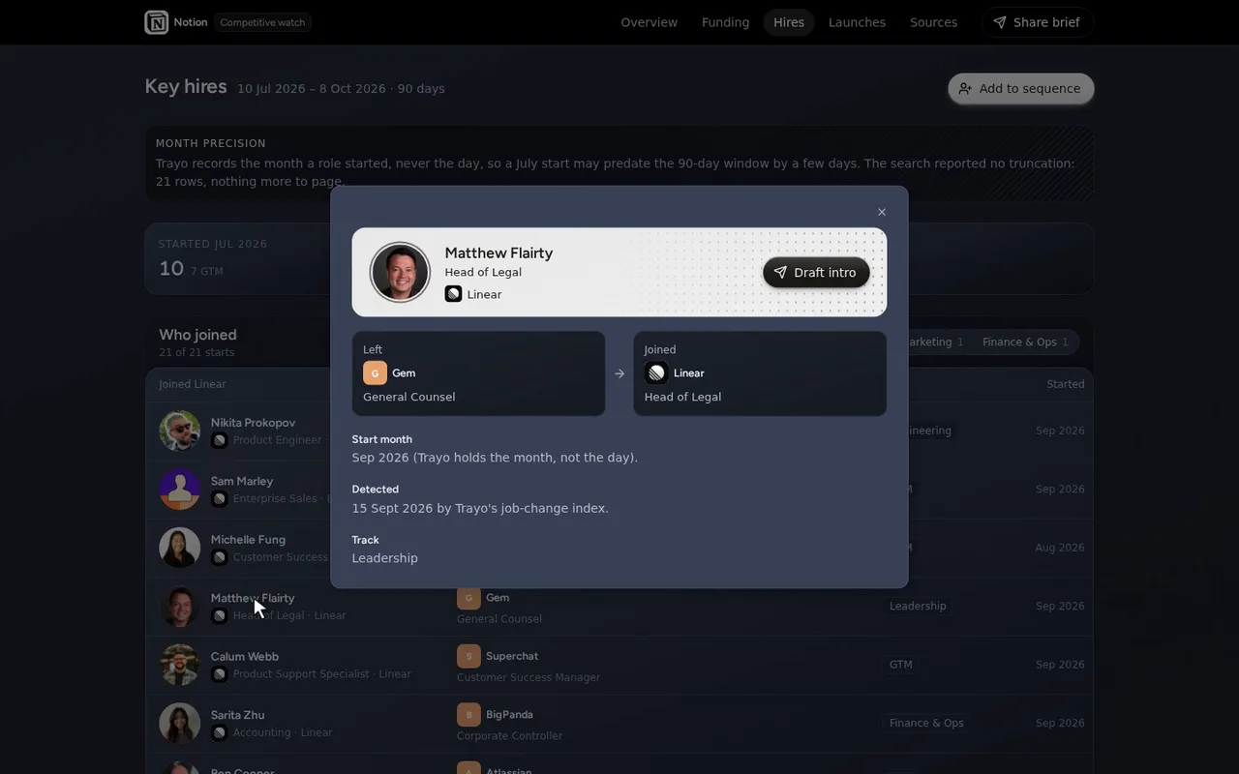Click the Aug 2026 date in Michelle Fung's row
This screenshot has width=1239, height=774.
1060,548
